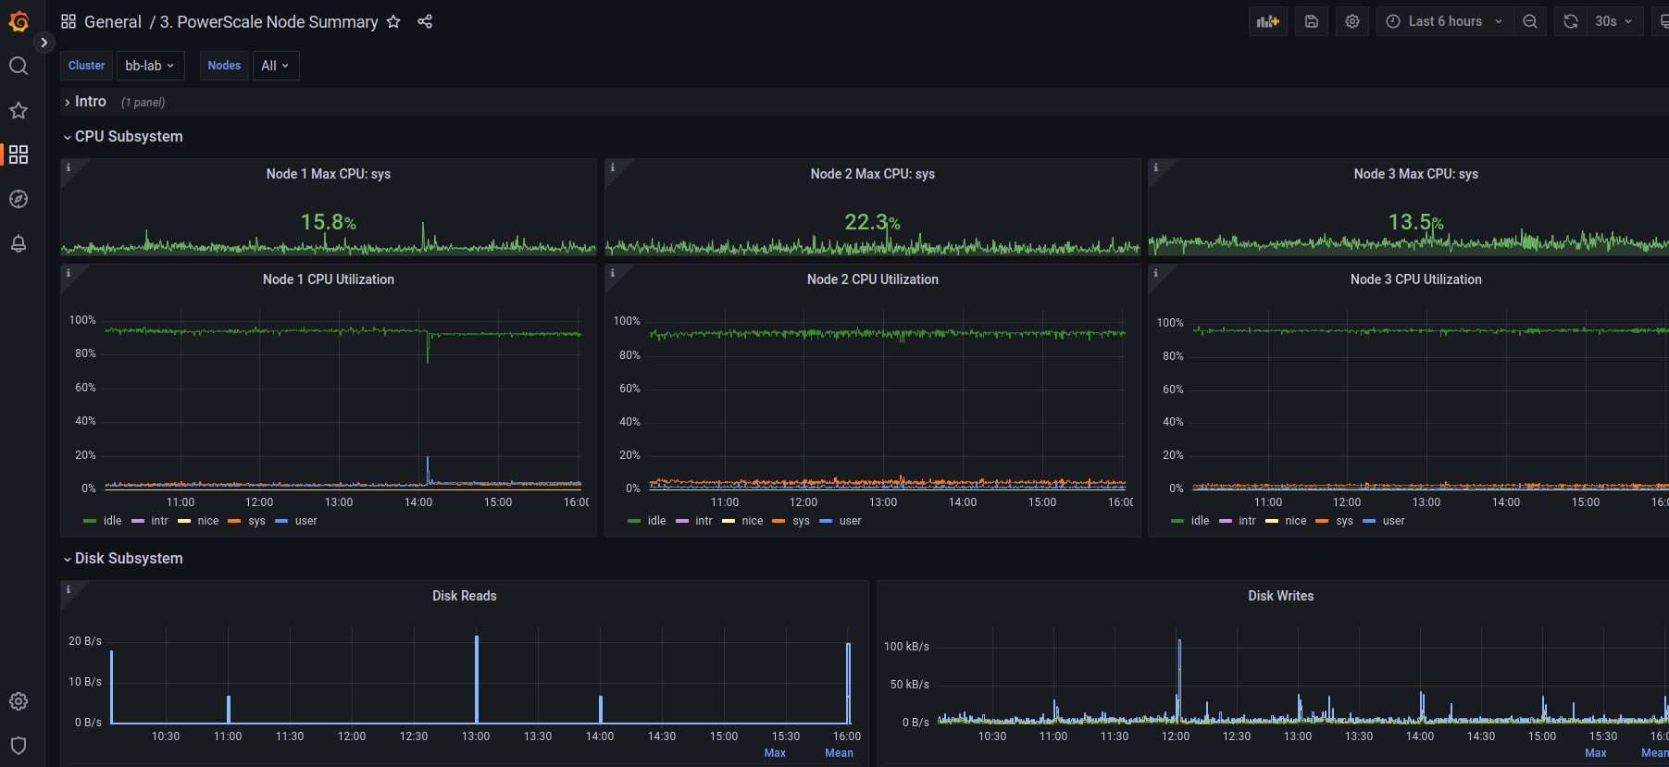
Task: Open the search dashboards icon in sidebar
Action: (x=19, y=66)
